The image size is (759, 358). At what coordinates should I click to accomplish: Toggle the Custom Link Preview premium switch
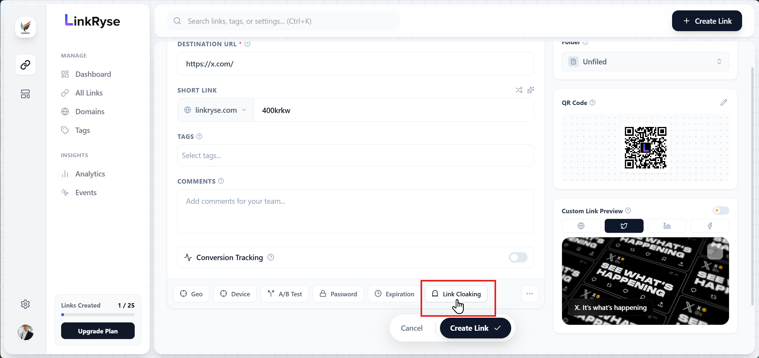721,211
